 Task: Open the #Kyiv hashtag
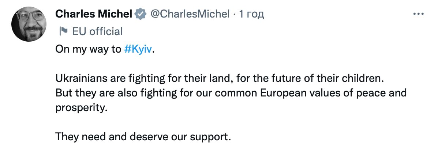[138, 50]
